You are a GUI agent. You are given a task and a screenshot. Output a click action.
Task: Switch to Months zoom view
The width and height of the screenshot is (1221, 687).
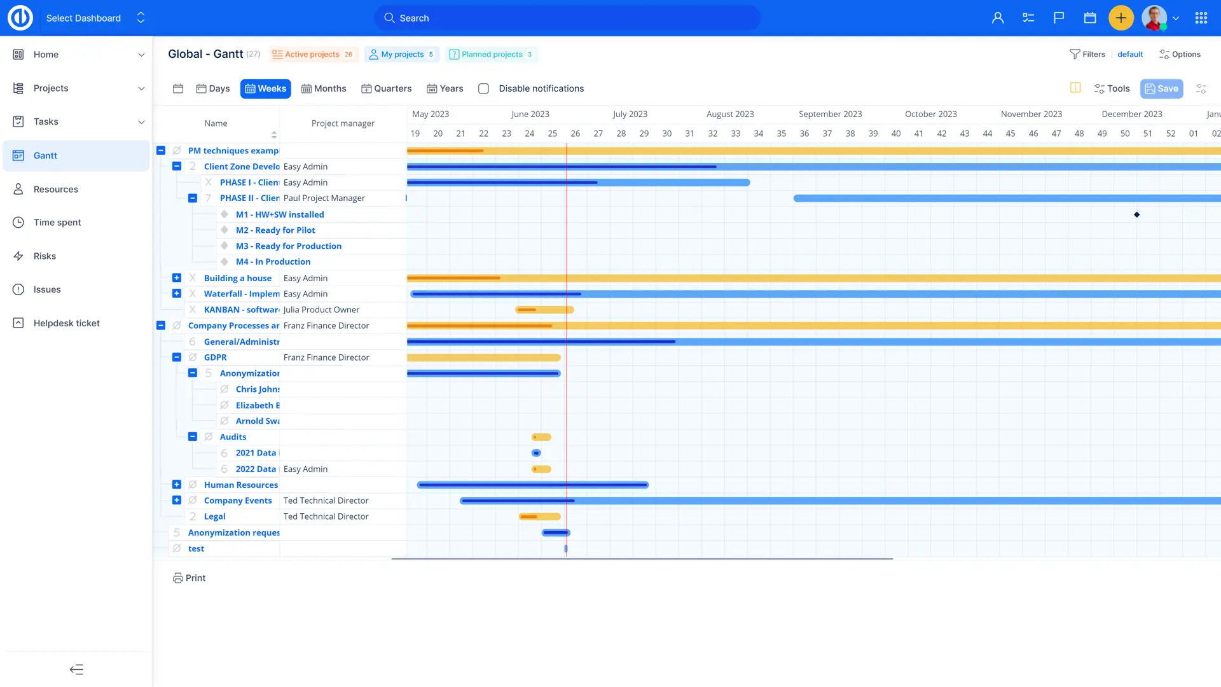click(x=324, y=88)
